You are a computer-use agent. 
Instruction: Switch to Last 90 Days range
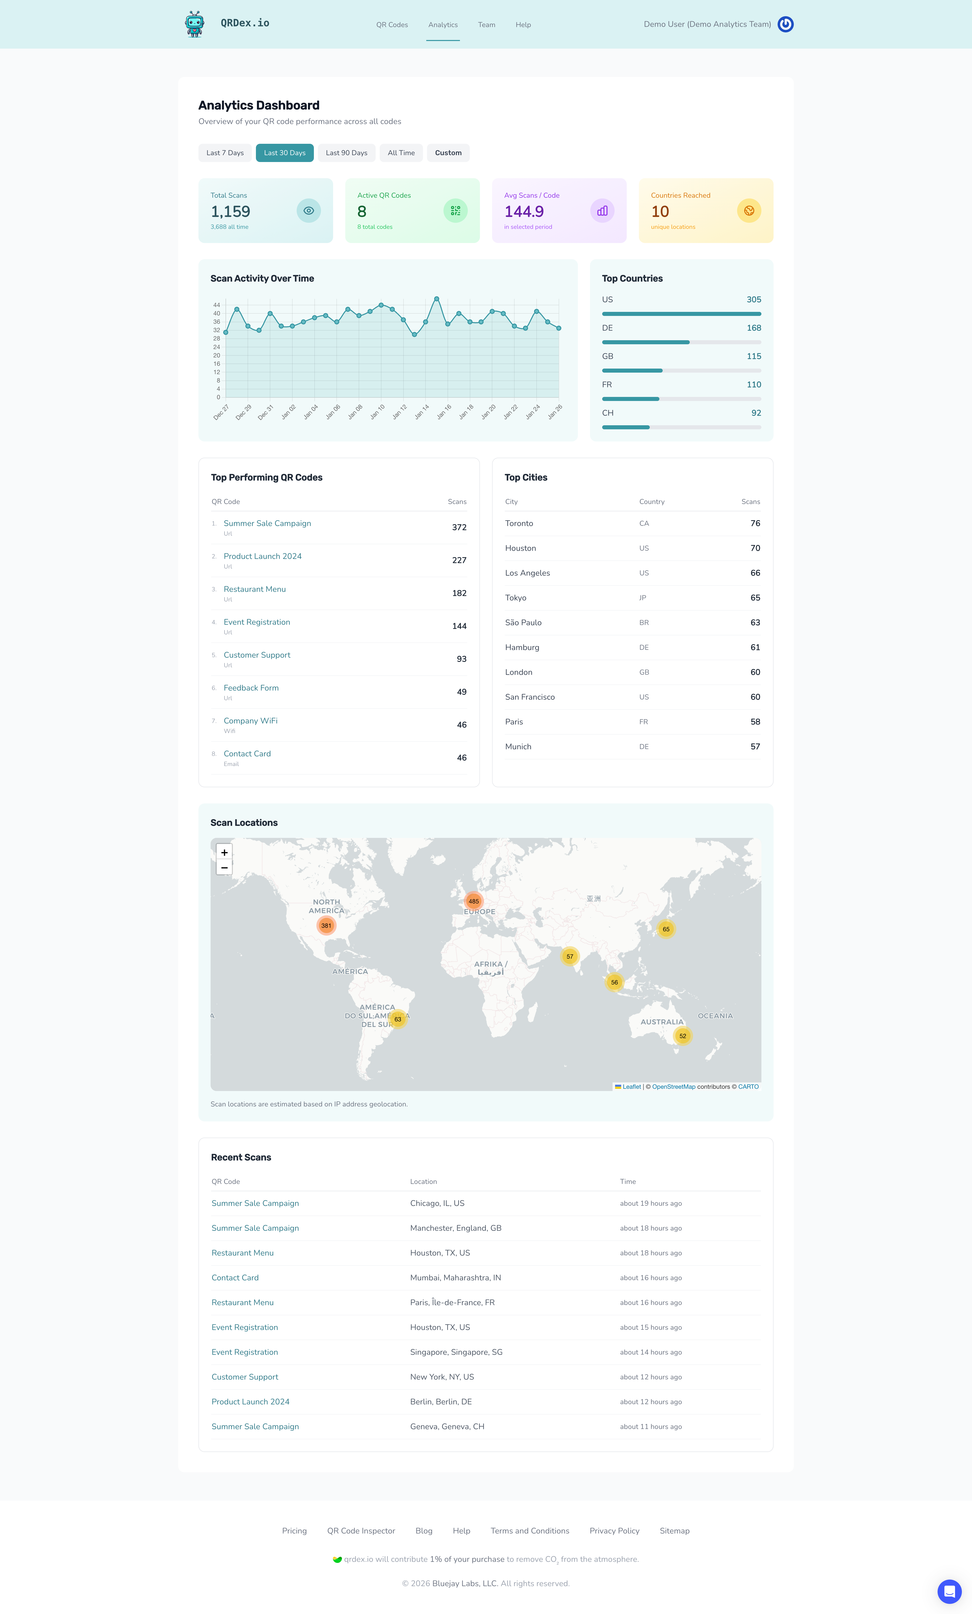347,153
